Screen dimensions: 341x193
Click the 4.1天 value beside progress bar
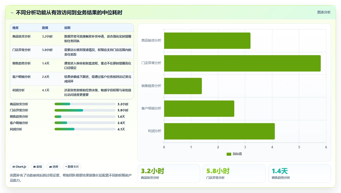(121, 129)
